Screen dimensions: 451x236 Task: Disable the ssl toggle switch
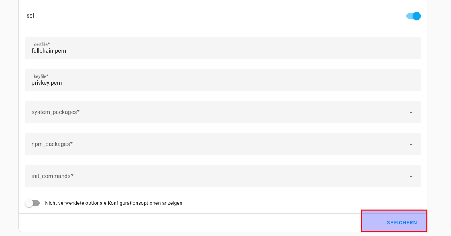point(413,16)
